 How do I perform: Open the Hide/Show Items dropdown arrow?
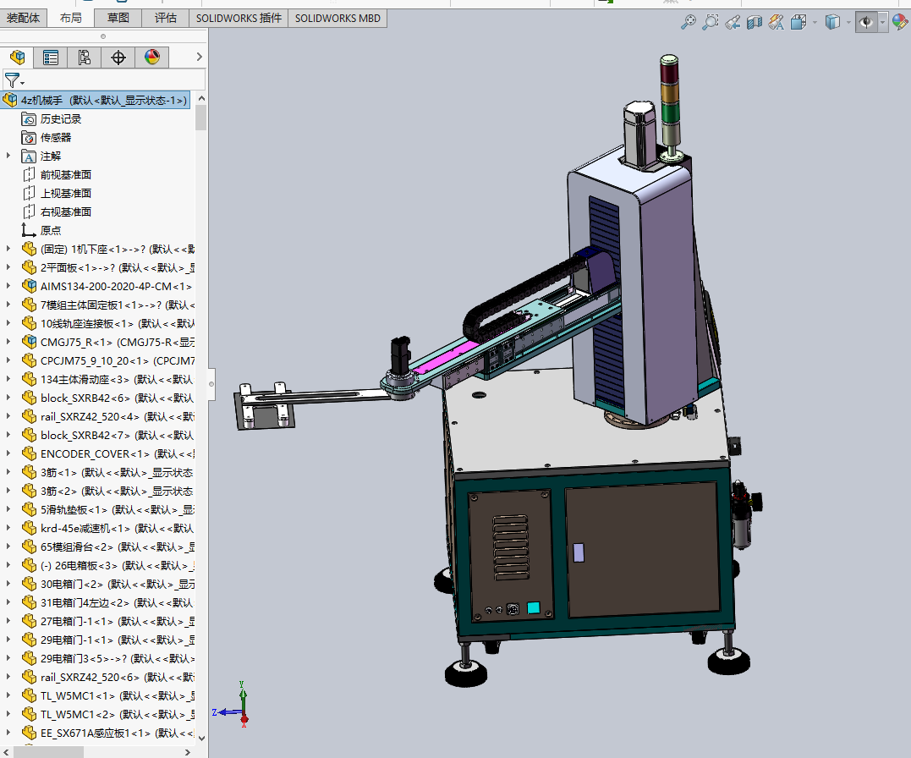pos(883,23)
